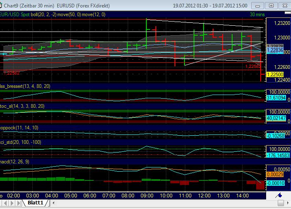Image resolution: width=291 pixels, height=209 pixels.
Task: Click the 04:00 time axis label
Action: 52,196
